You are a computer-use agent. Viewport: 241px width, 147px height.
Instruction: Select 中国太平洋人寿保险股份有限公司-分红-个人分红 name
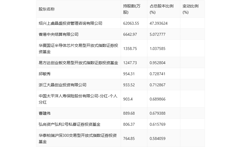click(x=78, y=99)
